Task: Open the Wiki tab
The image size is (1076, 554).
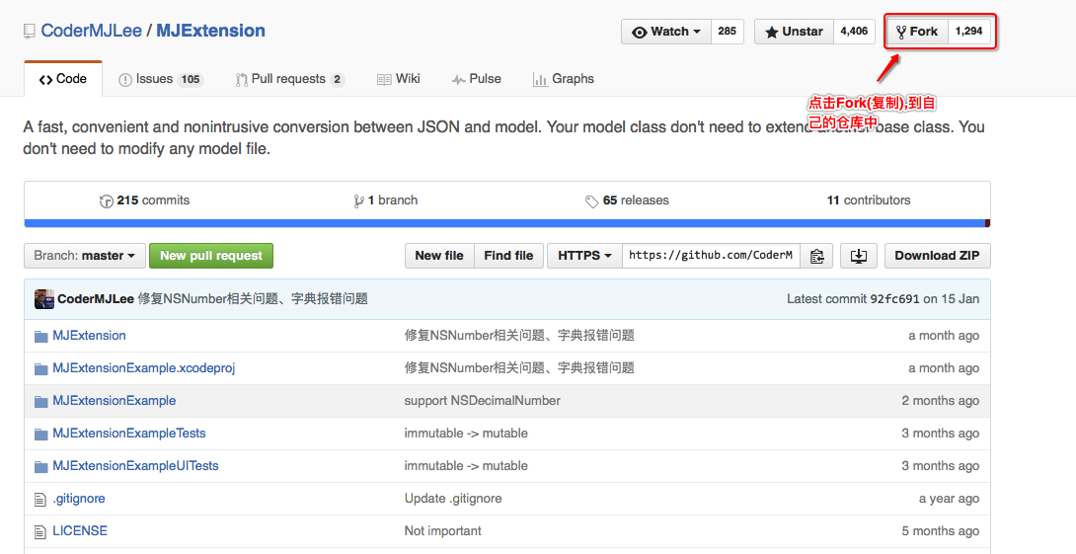Action: pyautogui.click(x=398, y=80)
